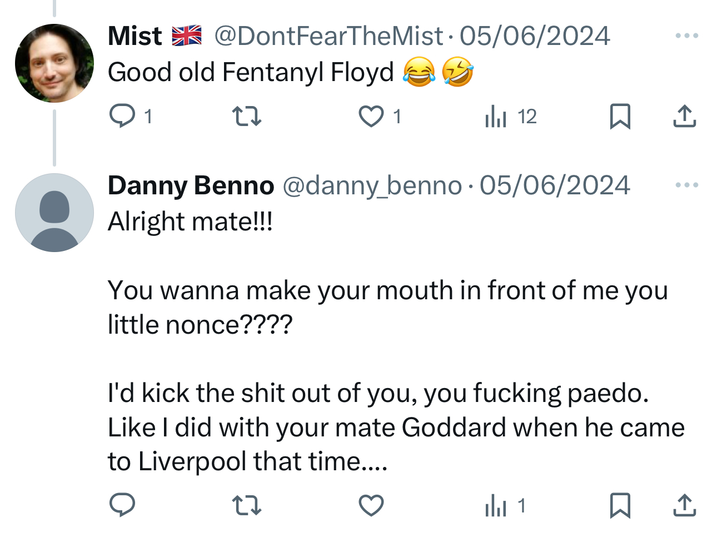View analytics on Danny Benno's reply
The width and height of the screenshot is (717, 533).
(x=496, y=505)
